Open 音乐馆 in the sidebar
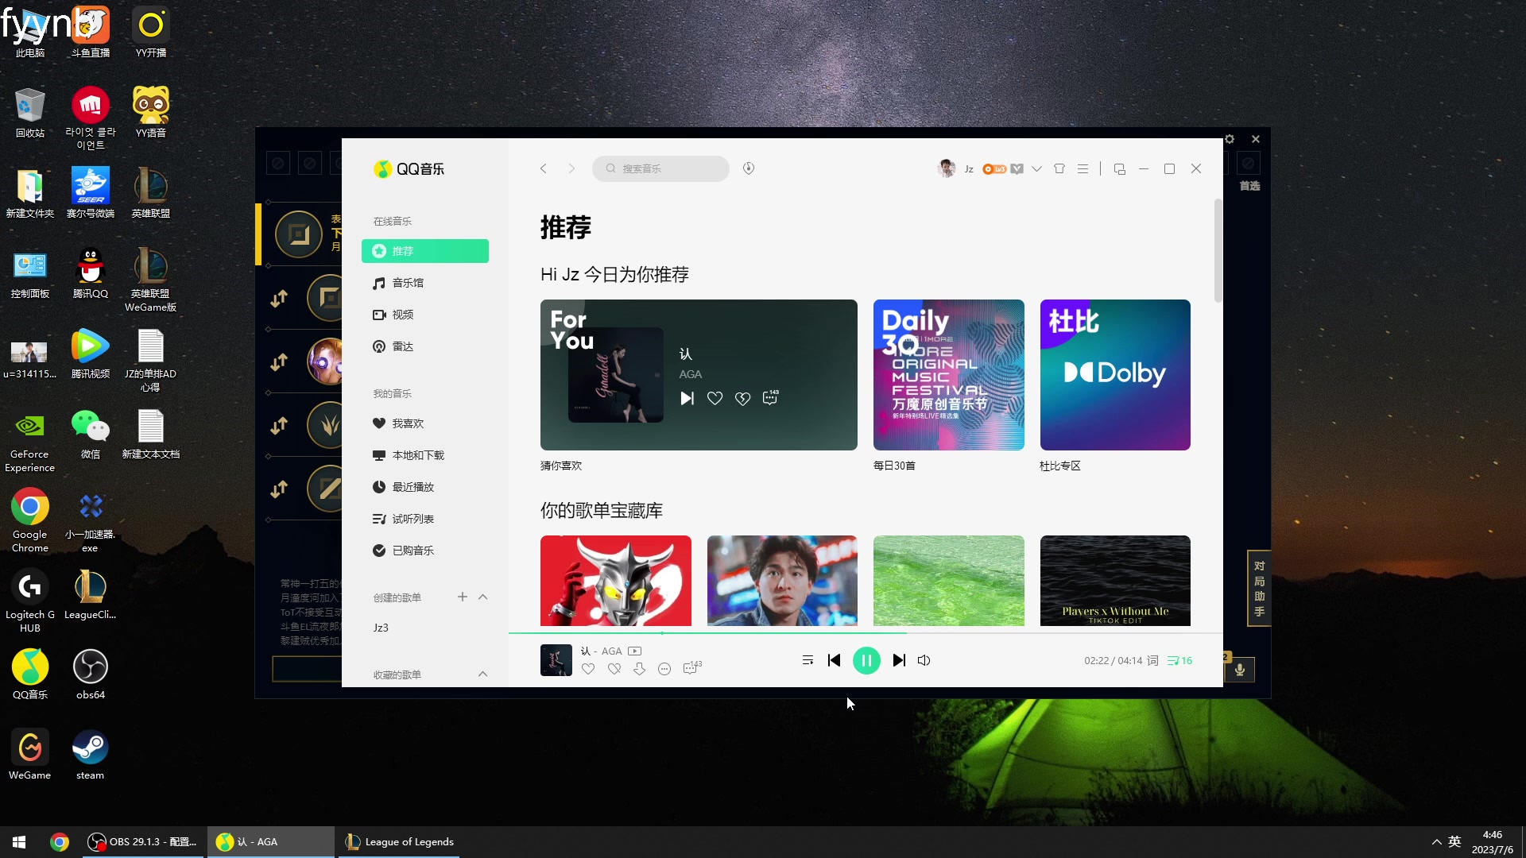This screenshot has width=1526, height=858. tap(425, 283)
